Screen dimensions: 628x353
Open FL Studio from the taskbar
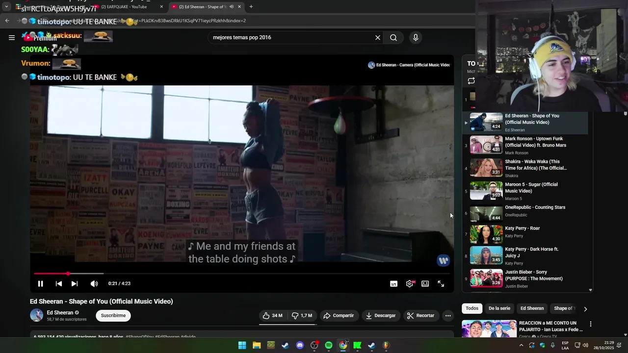386,345
